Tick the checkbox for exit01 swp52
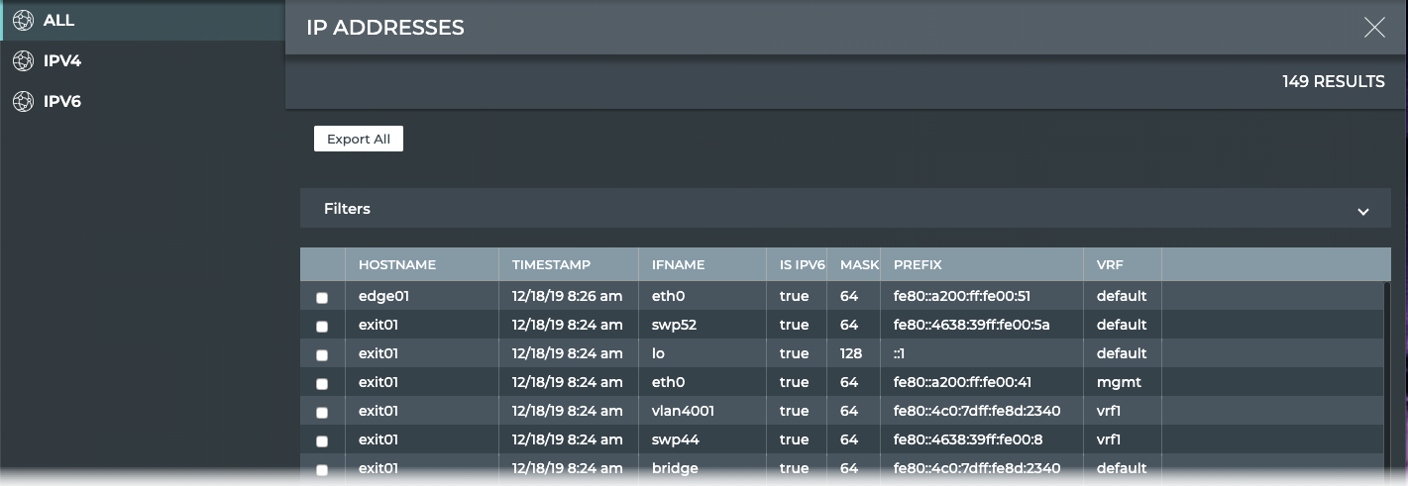 coord(322,327)
